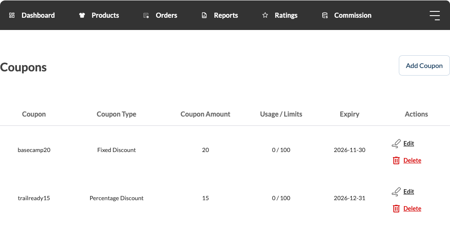Screen dimensions: 450x231
Task: Click the Orders list icon
Action: pos(146,15)
